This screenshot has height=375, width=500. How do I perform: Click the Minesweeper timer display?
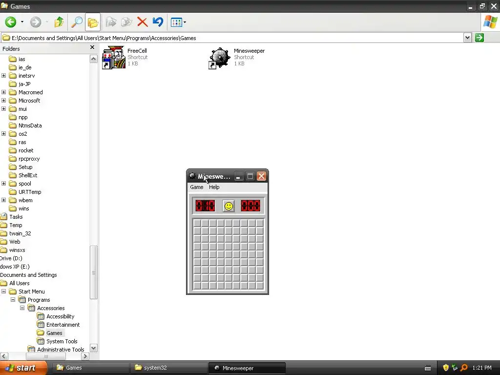[250, 206]
